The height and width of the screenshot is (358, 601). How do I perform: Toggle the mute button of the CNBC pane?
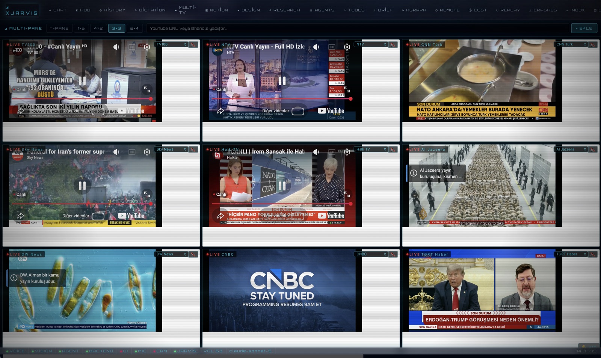pyautogui.click(x=393, y=254)
